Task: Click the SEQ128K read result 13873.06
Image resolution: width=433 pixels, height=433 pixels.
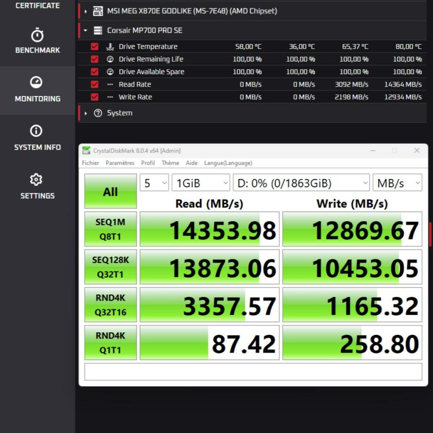Action: click(210, 267)
